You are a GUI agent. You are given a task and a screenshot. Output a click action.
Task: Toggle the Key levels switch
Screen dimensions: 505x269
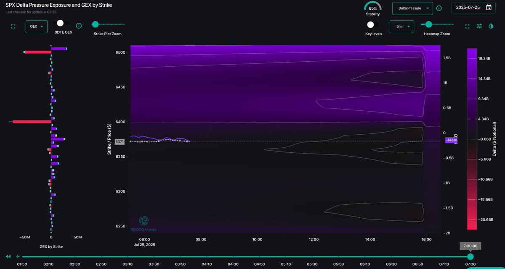(373, 25)
